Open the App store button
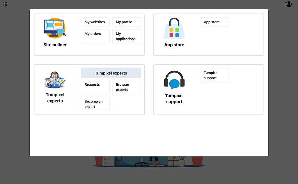The image size is (298, 184). click(x=214, y=22)
